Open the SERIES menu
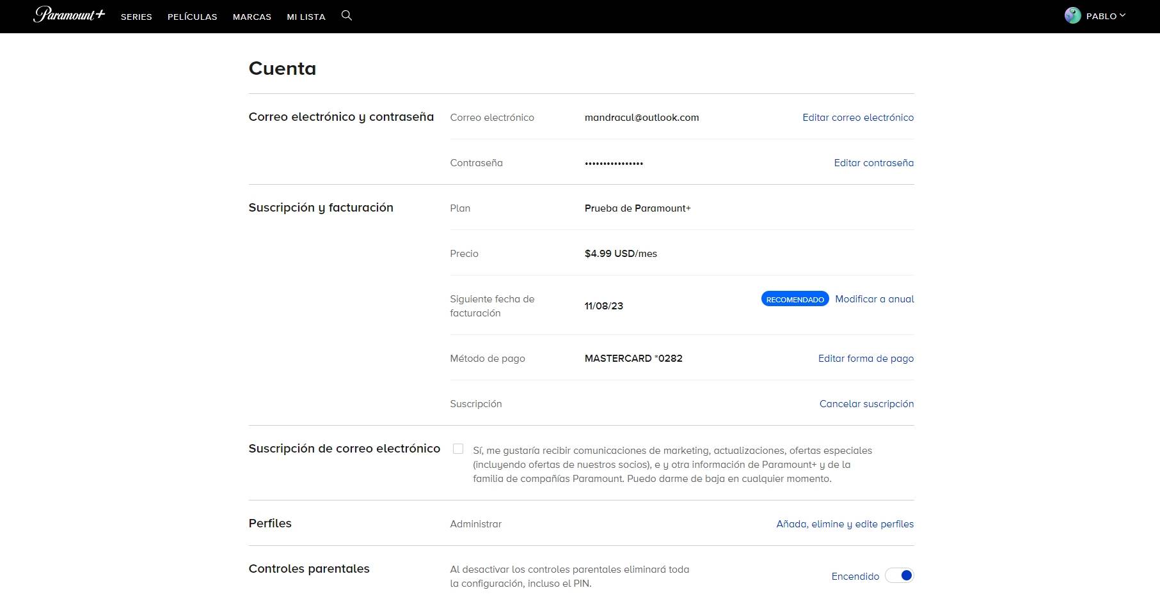The height and width of the screenshot is (597, 1160). click(136, 17)
